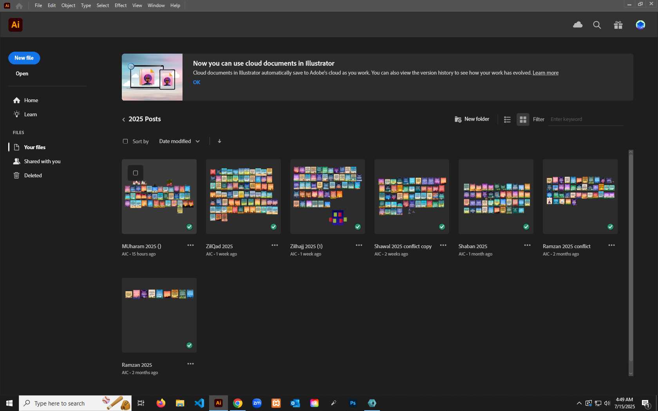Open more options for Ramzan 2025 conflict
This screenshot has width=658, height=411.
(x=611, y=245)
